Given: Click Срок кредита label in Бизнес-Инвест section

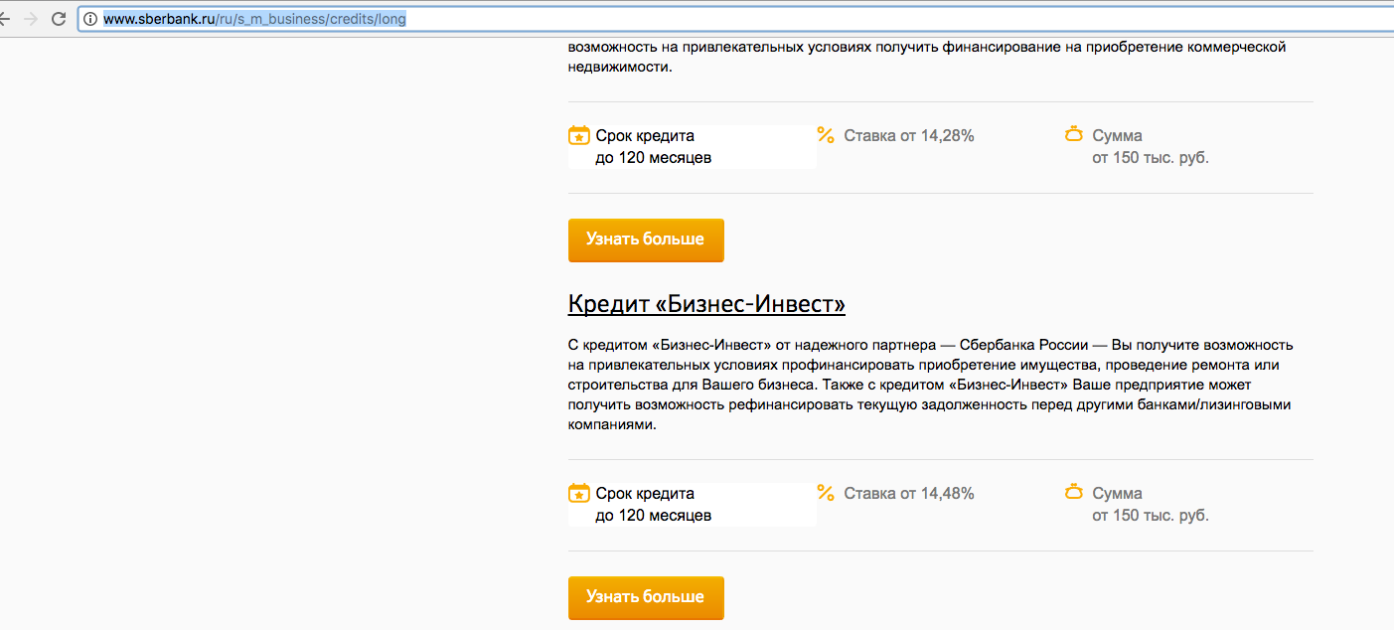Looking at the screenshot, I should click(x=645, y=494).
